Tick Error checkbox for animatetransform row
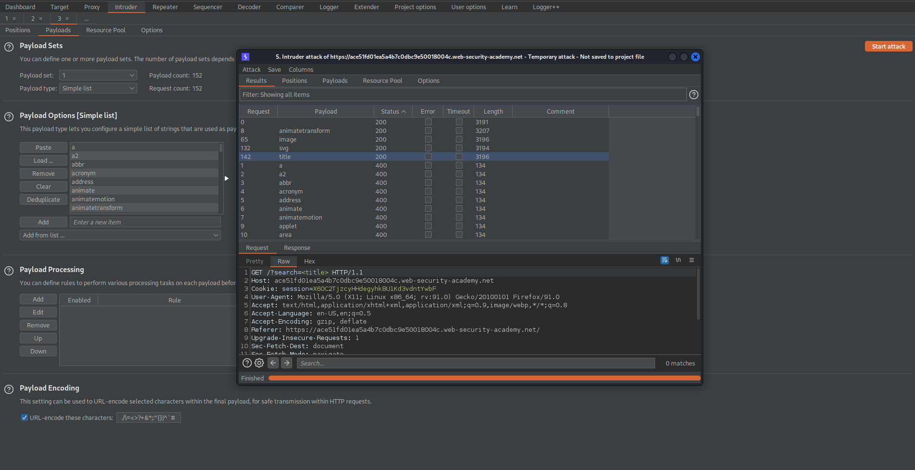 coord(428,131)
